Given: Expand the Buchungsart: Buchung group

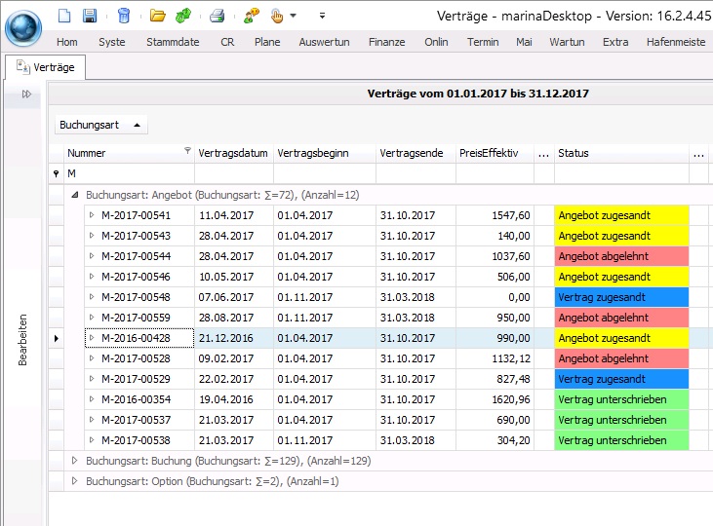Looking at the screenshot, I should [x=74, y=461].
